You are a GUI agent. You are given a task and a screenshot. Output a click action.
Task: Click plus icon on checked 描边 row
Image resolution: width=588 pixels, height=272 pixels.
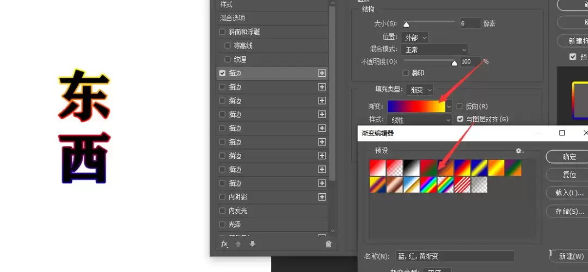coord(322,73)
